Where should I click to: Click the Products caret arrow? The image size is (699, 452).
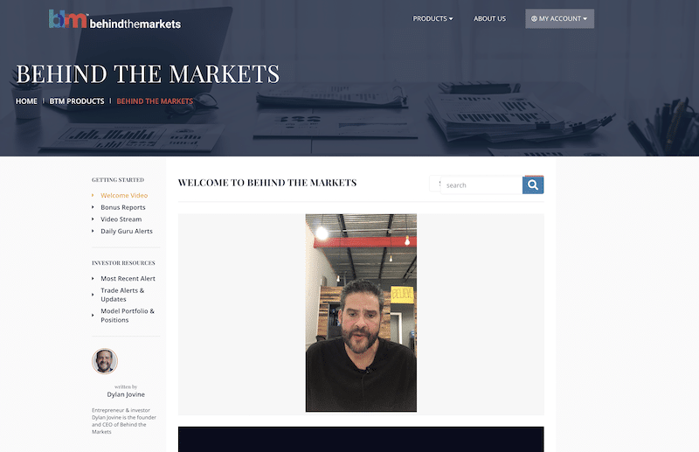(x=451, y=18)
